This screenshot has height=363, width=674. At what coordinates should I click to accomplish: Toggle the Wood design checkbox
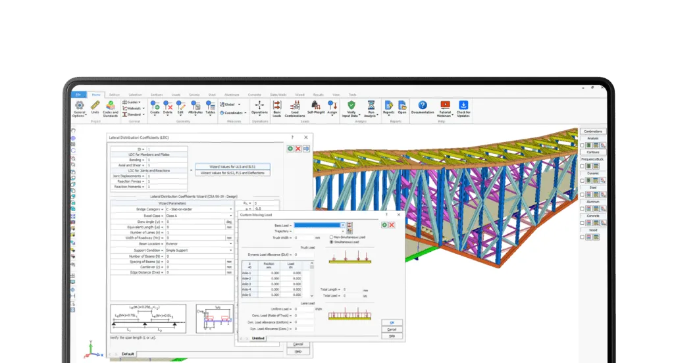pyautogui.click(x=583, y=237)
